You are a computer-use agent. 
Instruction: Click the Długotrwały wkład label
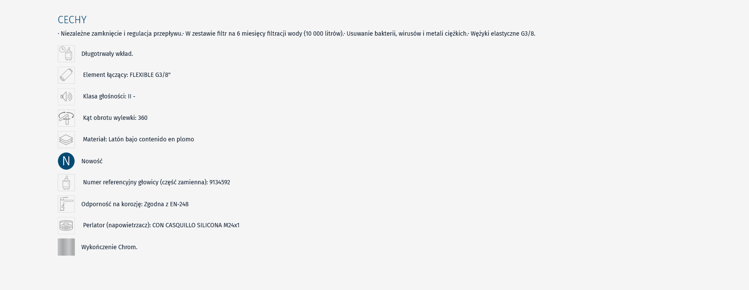pos(107,54)
